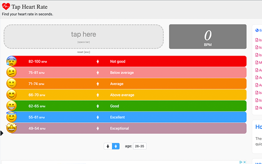Click the '62-65 BPM' range text

click(x=37, y=106)
